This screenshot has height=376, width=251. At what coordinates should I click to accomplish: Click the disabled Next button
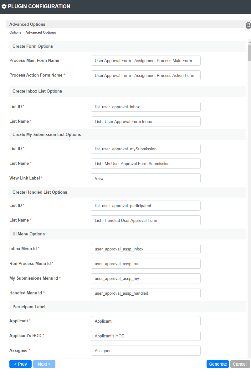44,364
